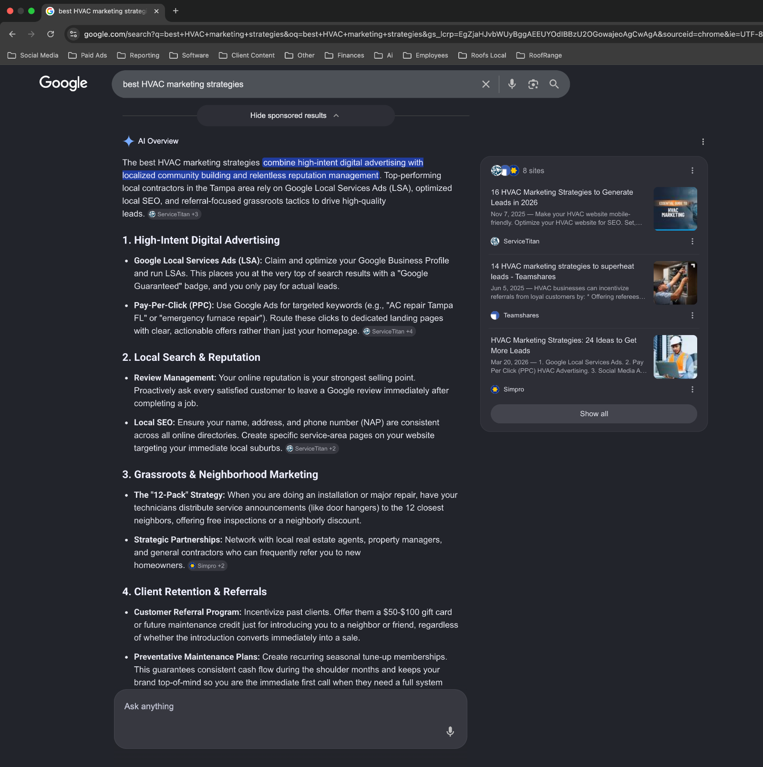Click ServiceTitan +2 citation chip

coord(312,449)
